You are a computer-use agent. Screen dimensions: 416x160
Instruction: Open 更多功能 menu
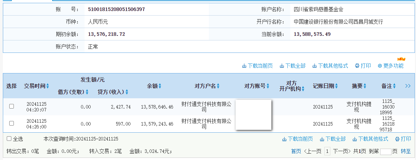tap(394, 66)
